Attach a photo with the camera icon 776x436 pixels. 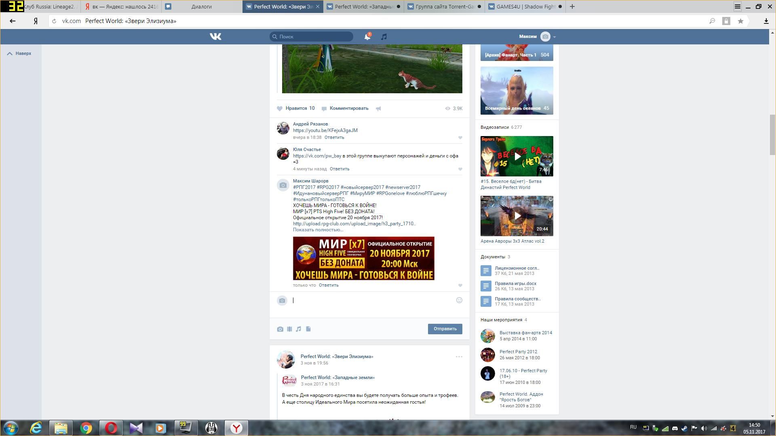tap(280, 329)
